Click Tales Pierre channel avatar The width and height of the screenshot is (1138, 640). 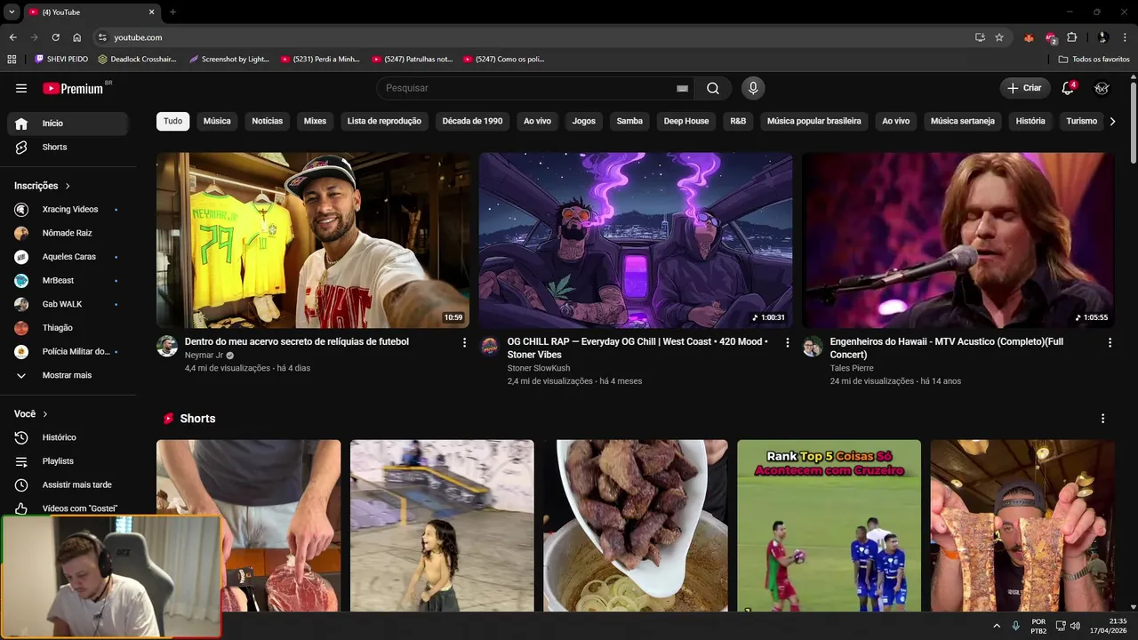813,346
